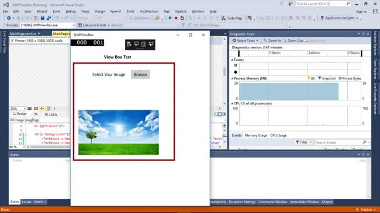The height and width of the screenshot is (213, 380).
Task: Click the Restart debugging icon
Action: [x=182, y=18]
